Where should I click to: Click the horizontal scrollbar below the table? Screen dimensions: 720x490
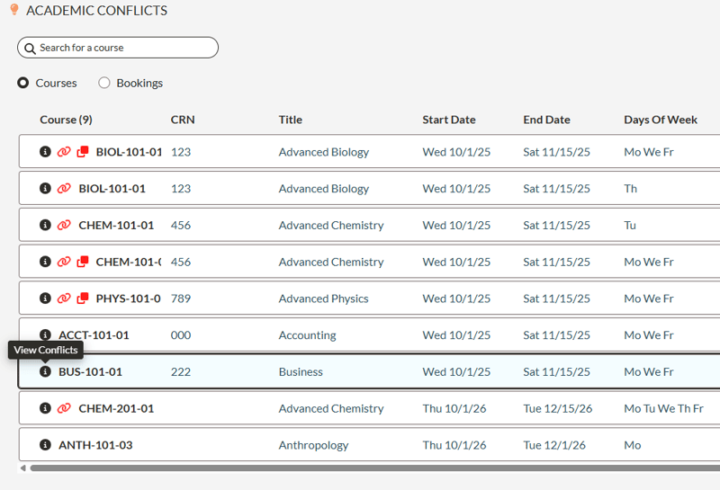[360, 468]
